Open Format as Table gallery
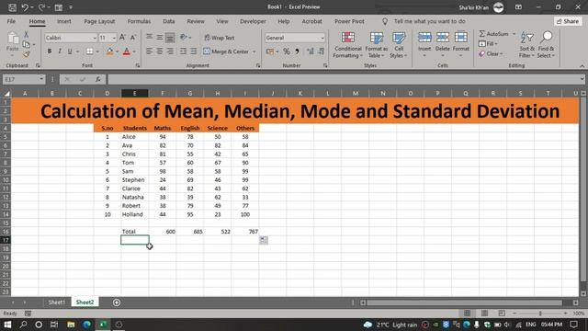The image size is (588, 331). pyautogui.click(x=376, y=45)
